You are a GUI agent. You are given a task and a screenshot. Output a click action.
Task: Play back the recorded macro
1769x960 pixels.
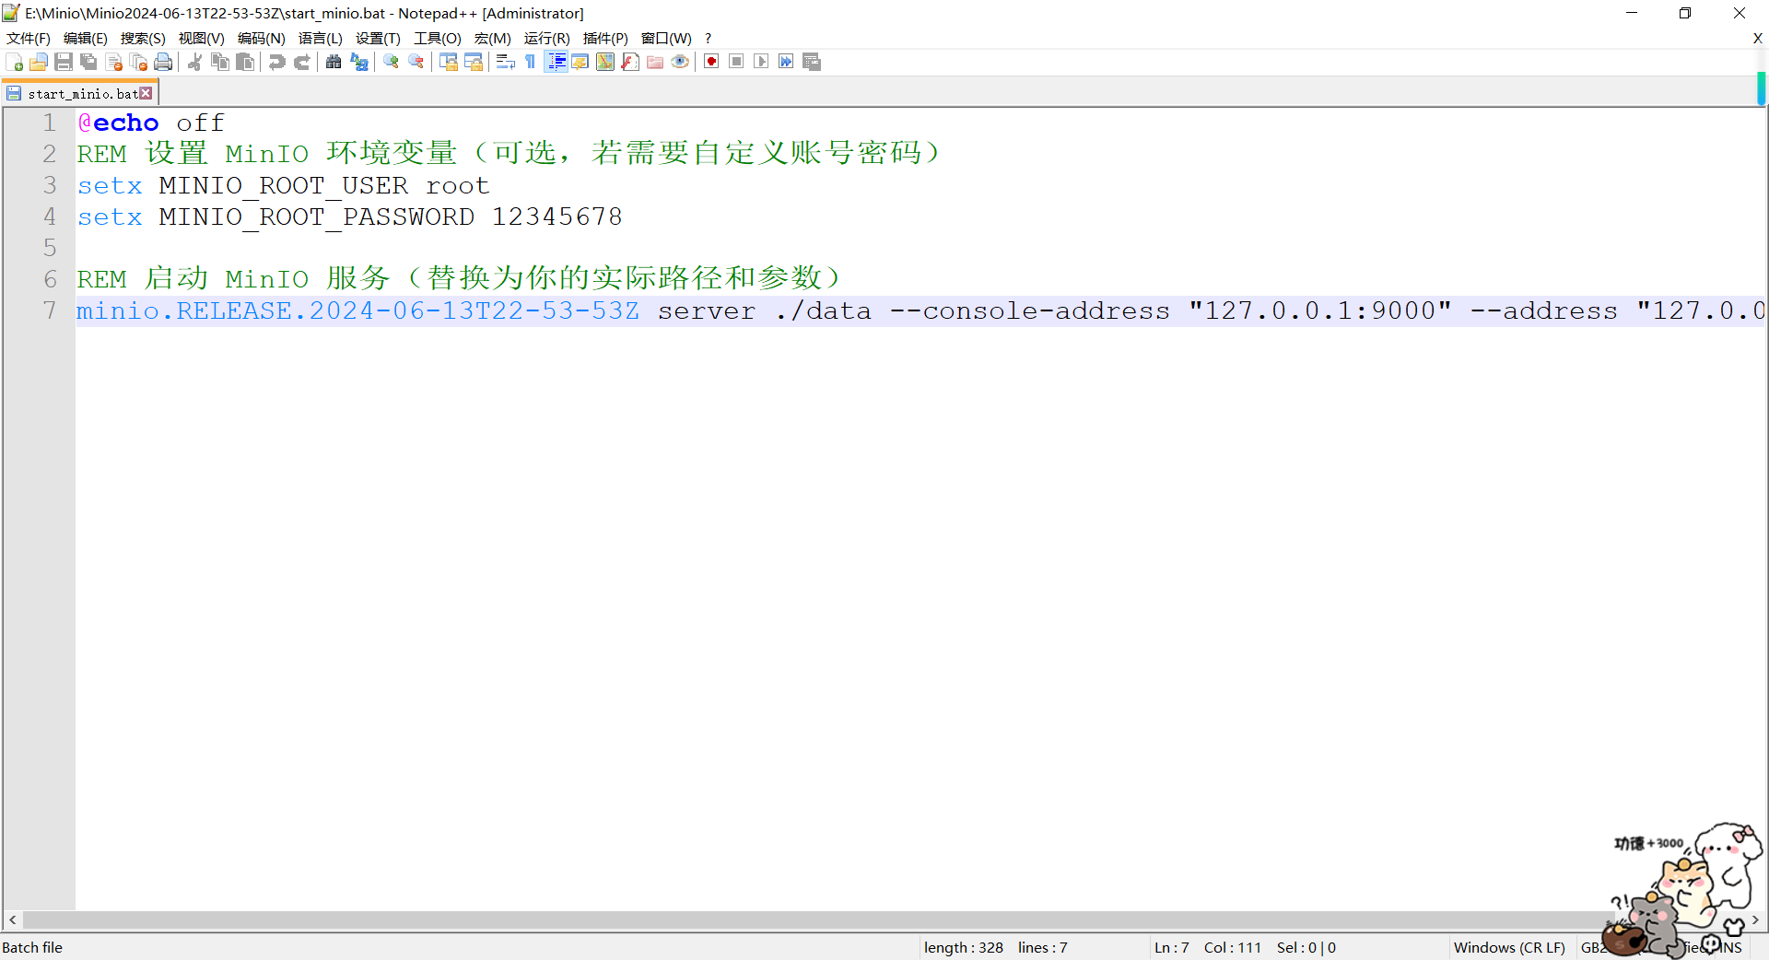(761, 62)
